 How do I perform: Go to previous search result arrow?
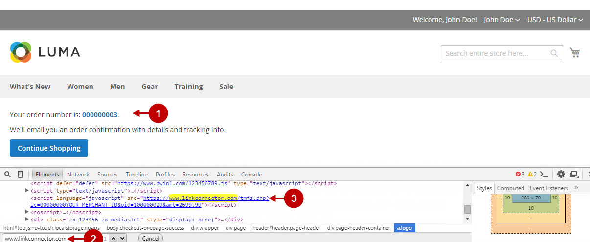click(x=113, y=238)
